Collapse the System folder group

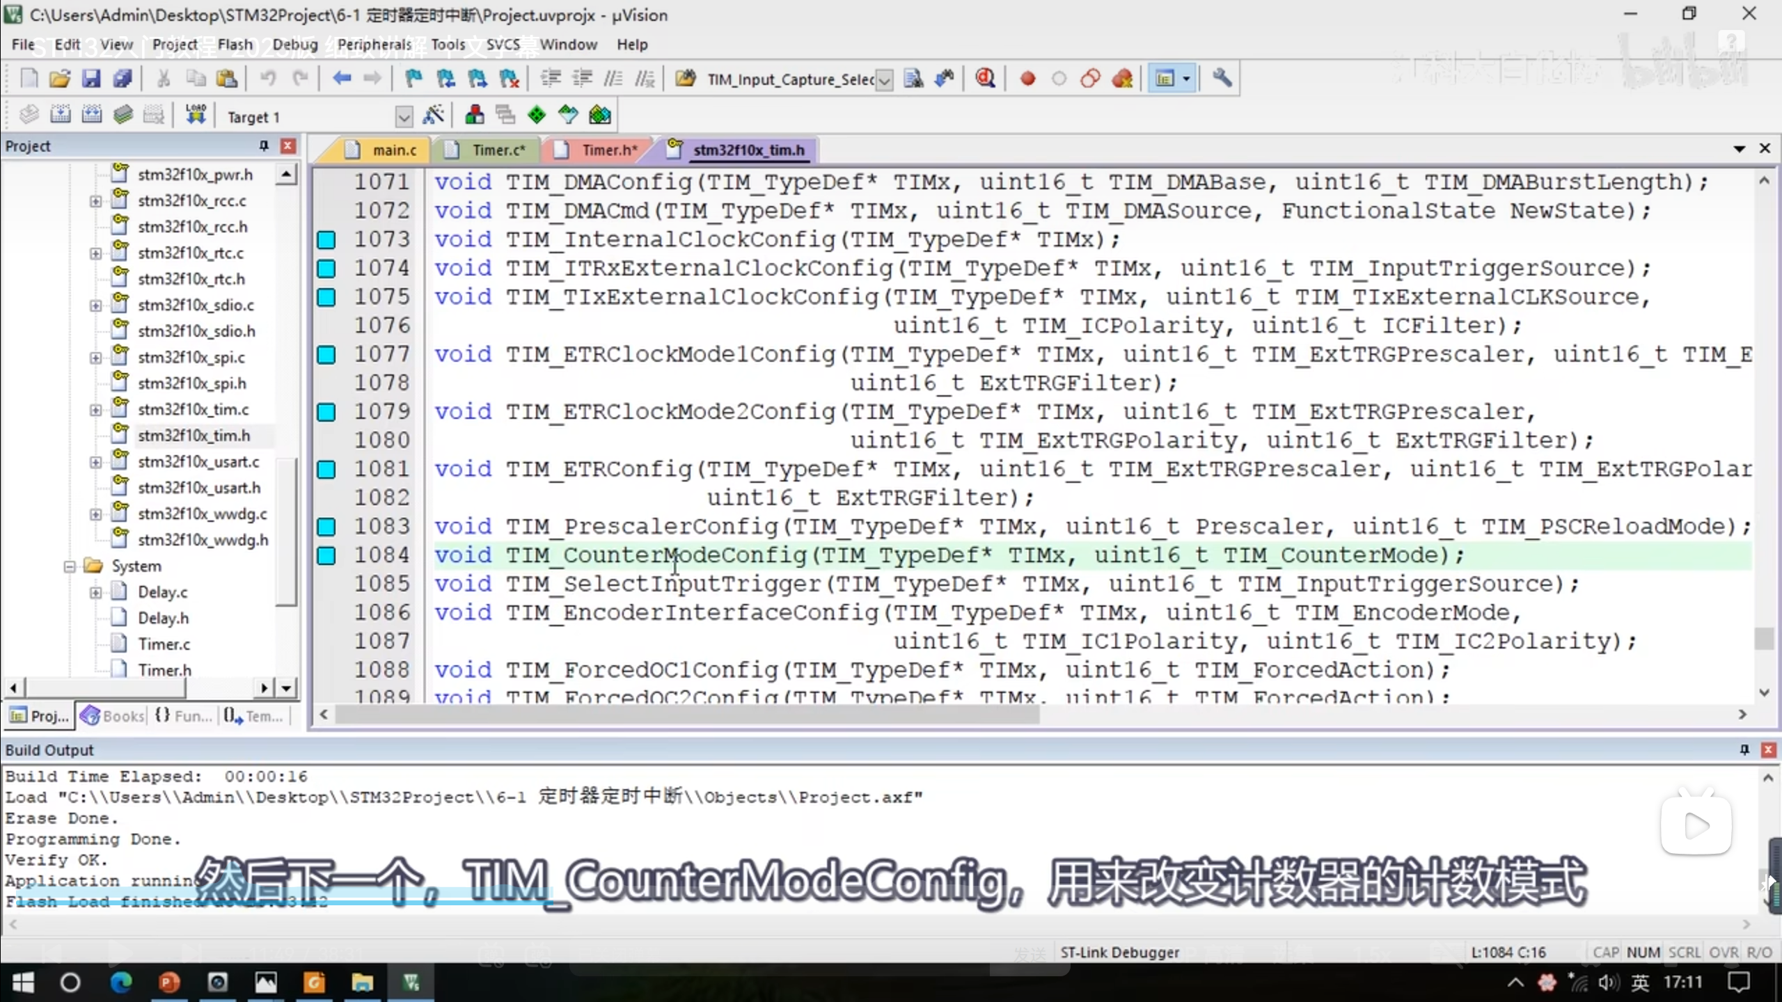pyautogui.click(x=70, y=566)
